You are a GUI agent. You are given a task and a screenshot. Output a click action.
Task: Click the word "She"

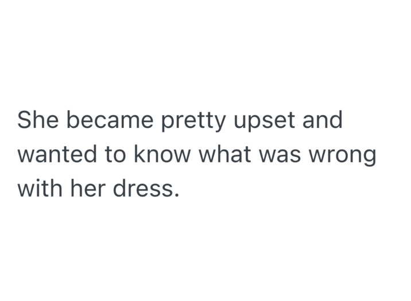(37, 120)
